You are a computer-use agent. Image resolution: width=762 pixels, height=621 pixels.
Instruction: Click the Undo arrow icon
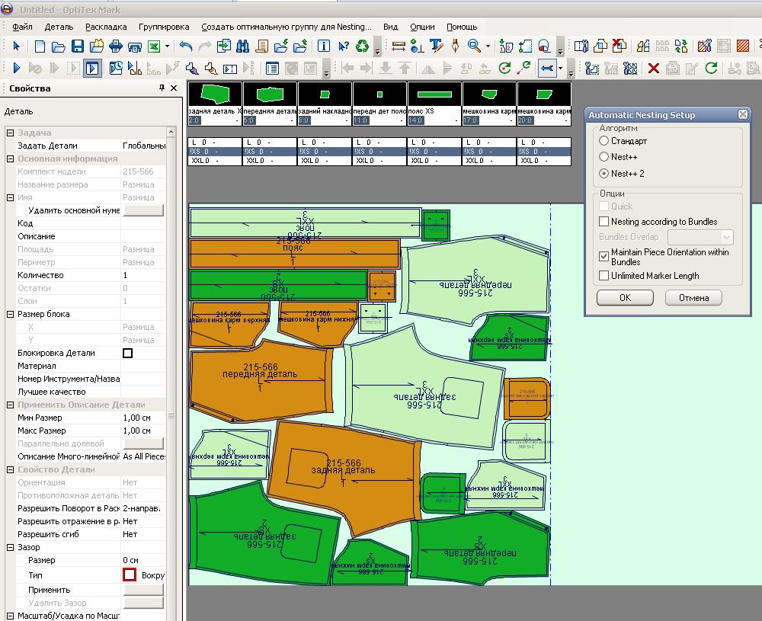[186, 46]
